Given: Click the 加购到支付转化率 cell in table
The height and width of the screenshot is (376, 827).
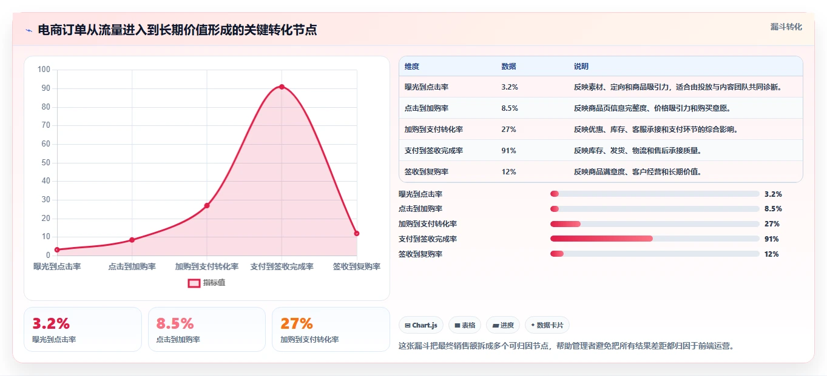Looking at the screenshot, I should tap(434, 130).
